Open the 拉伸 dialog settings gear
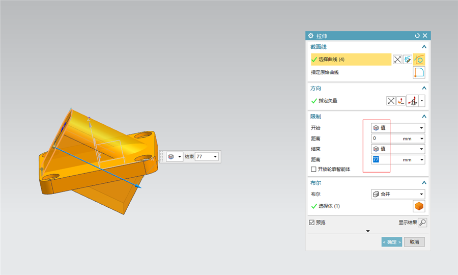 310,36
